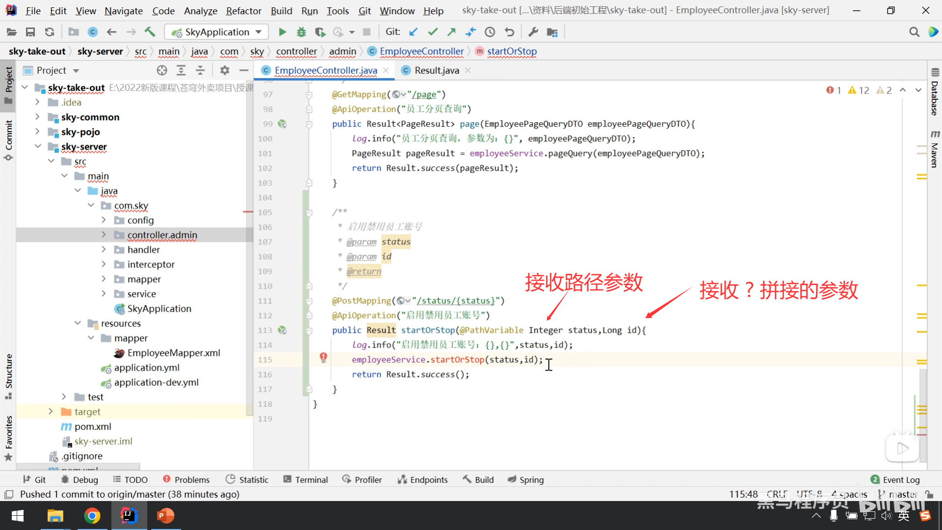The image size is (942, 530).
Task: Open the Refactor menu
Action: (243, 10)
